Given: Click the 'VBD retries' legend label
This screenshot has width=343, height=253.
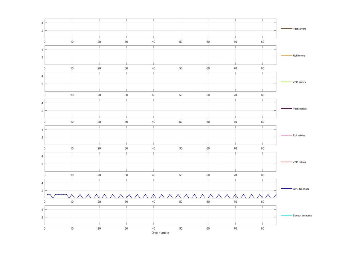Looking at the screenshot, I should (299, 162).
